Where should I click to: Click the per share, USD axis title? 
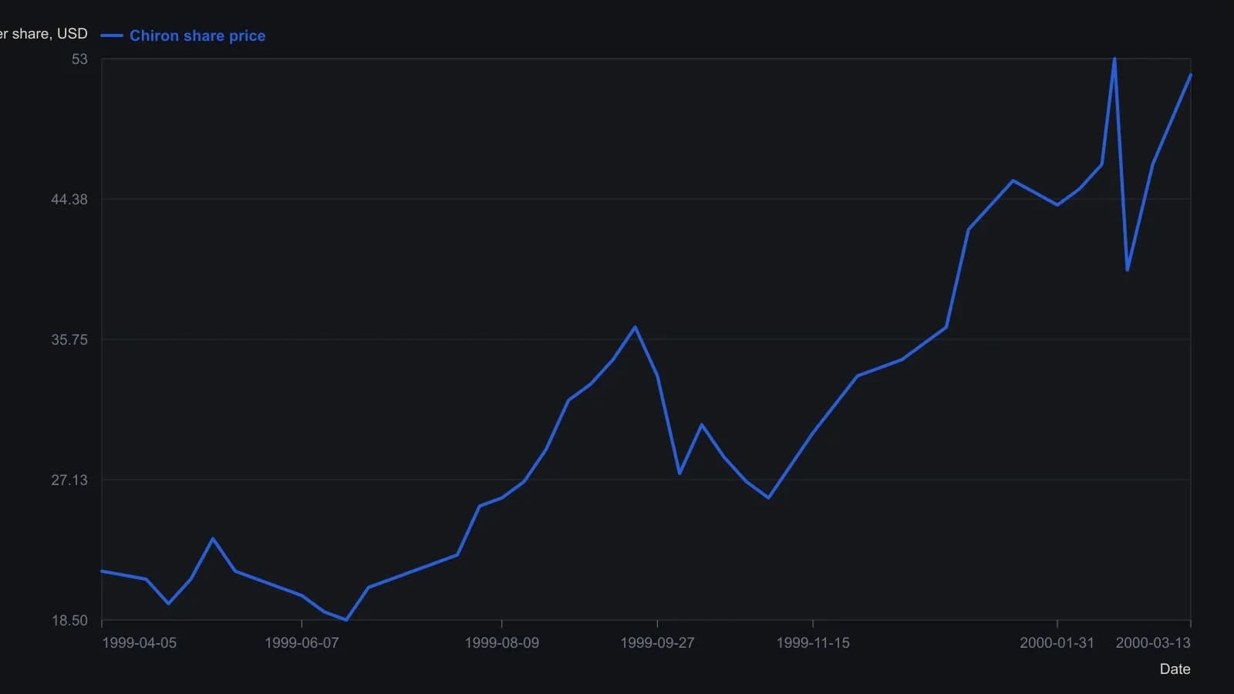click(44, 34)
